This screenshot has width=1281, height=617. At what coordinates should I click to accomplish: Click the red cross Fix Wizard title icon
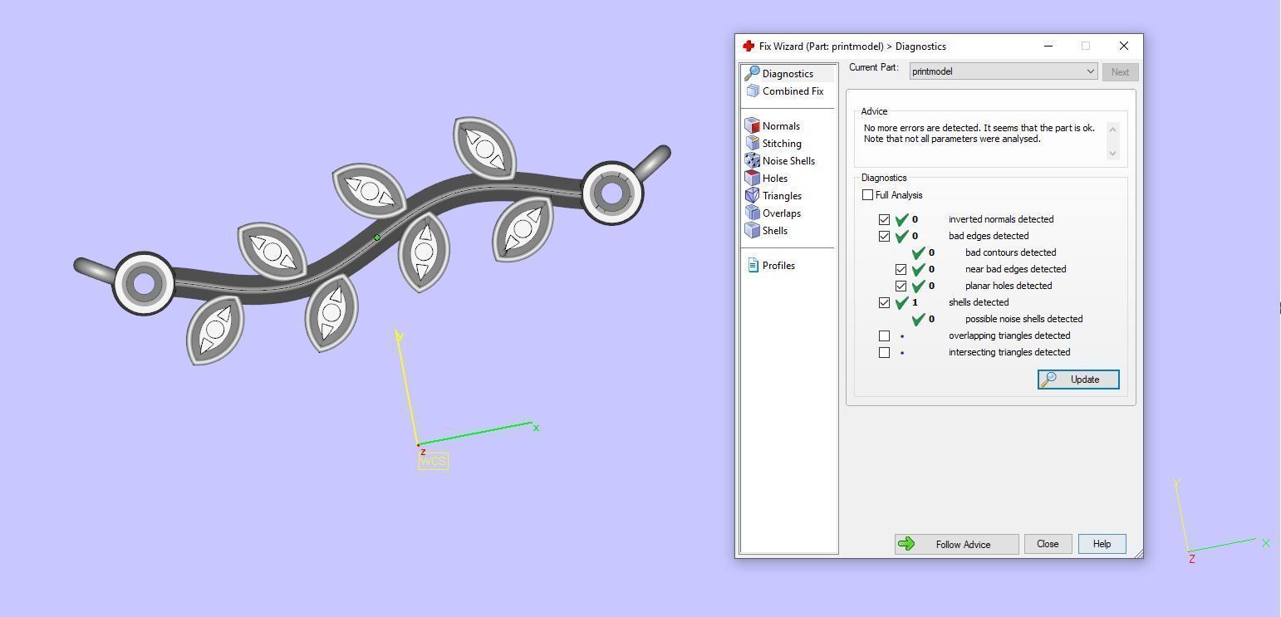(748, 47)
